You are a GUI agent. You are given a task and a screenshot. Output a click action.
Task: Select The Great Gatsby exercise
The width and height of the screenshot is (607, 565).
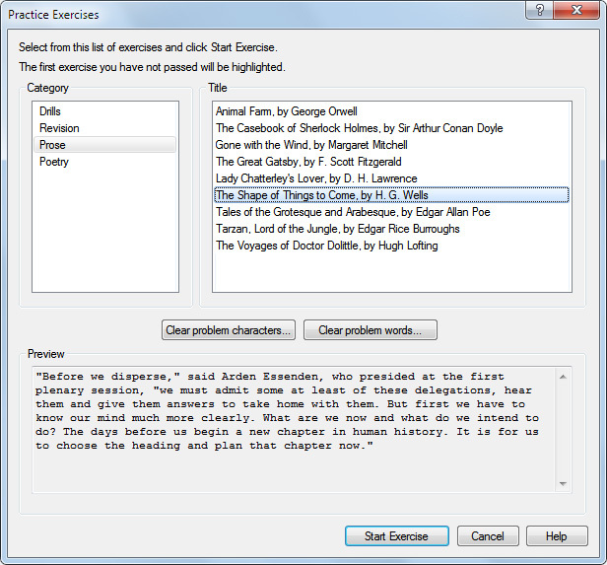tap(391, 162)
